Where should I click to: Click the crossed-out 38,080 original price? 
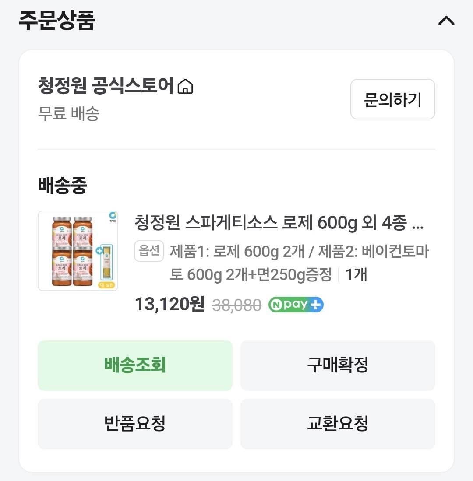[x=236, y=305]
